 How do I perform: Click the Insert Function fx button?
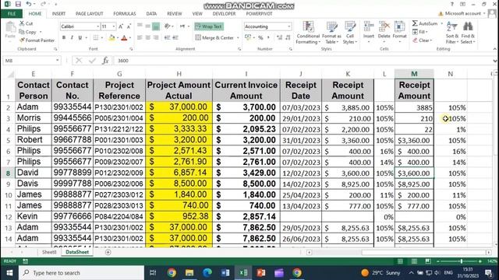click(105, 61)
